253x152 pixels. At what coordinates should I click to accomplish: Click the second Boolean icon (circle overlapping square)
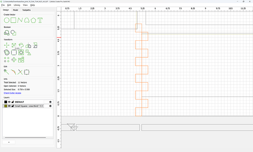pos(14,33)
